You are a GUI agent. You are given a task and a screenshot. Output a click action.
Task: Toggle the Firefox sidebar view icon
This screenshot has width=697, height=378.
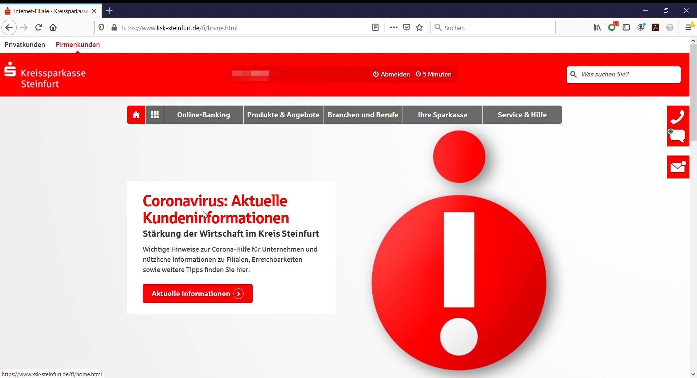click(626, 28)
